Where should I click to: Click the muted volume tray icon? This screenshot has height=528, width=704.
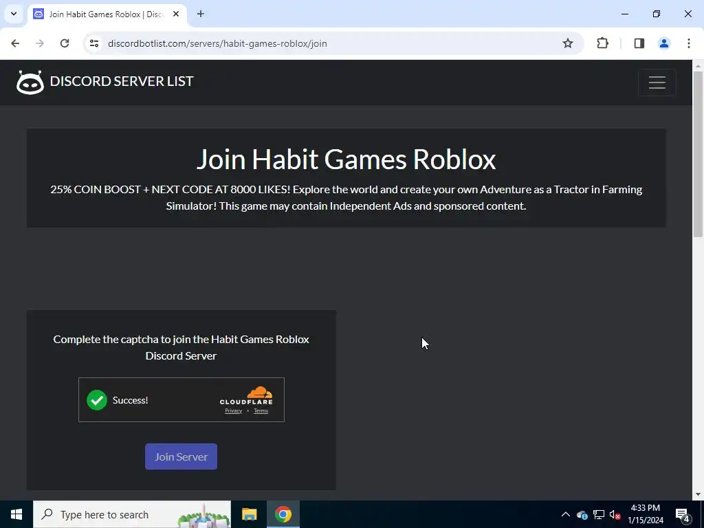[x=615, y=514]
